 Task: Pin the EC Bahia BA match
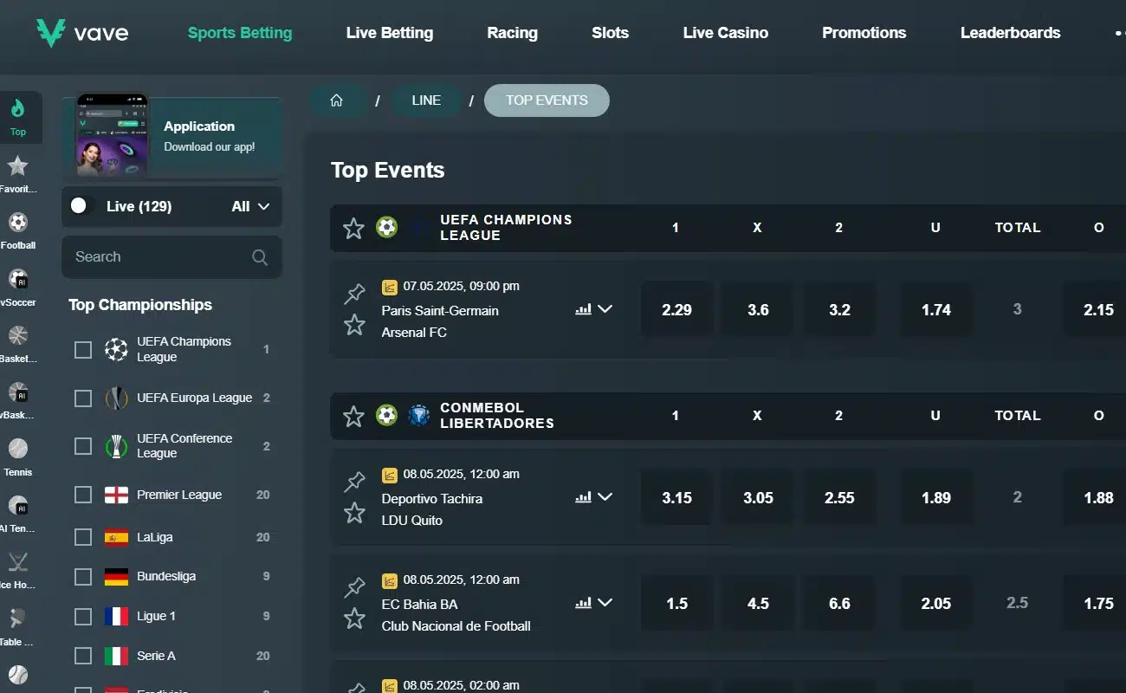point(354,588)
